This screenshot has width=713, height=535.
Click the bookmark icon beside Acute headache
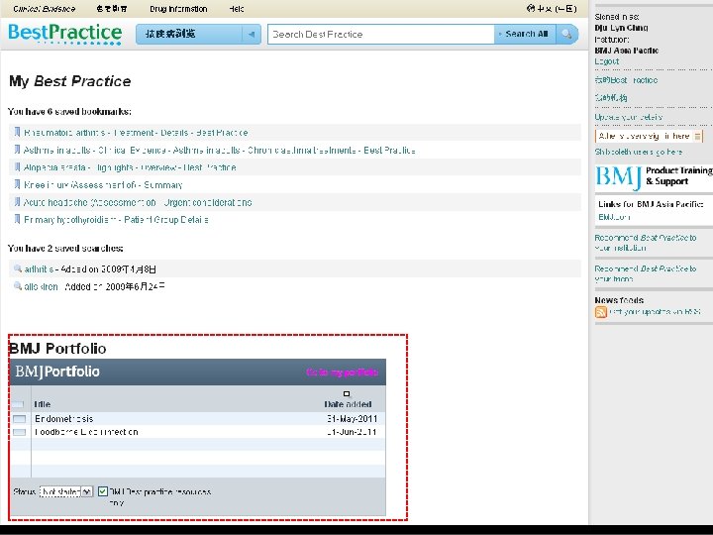coord(17,202)
